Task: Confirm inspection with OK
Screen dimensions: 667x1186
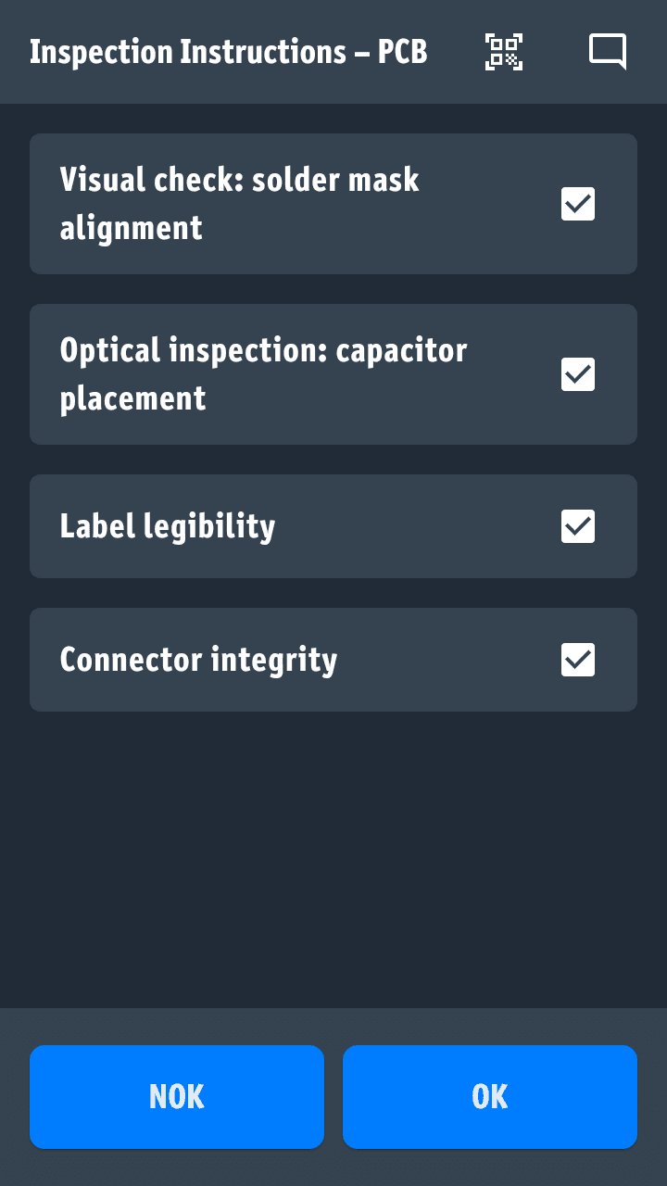Action: point(490,1097)
